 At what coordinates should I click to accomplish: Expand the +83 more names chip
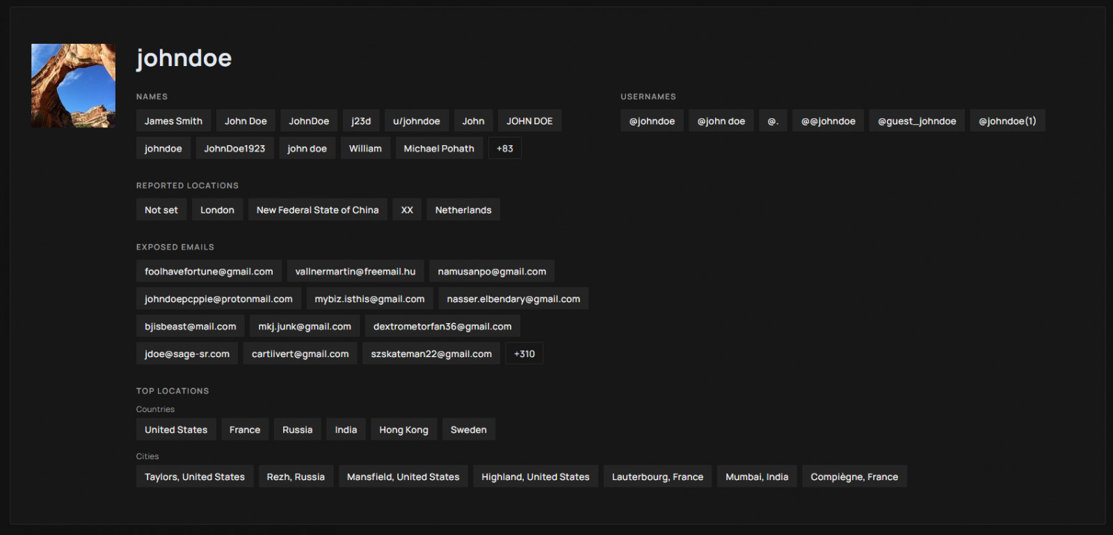(504, 149)
